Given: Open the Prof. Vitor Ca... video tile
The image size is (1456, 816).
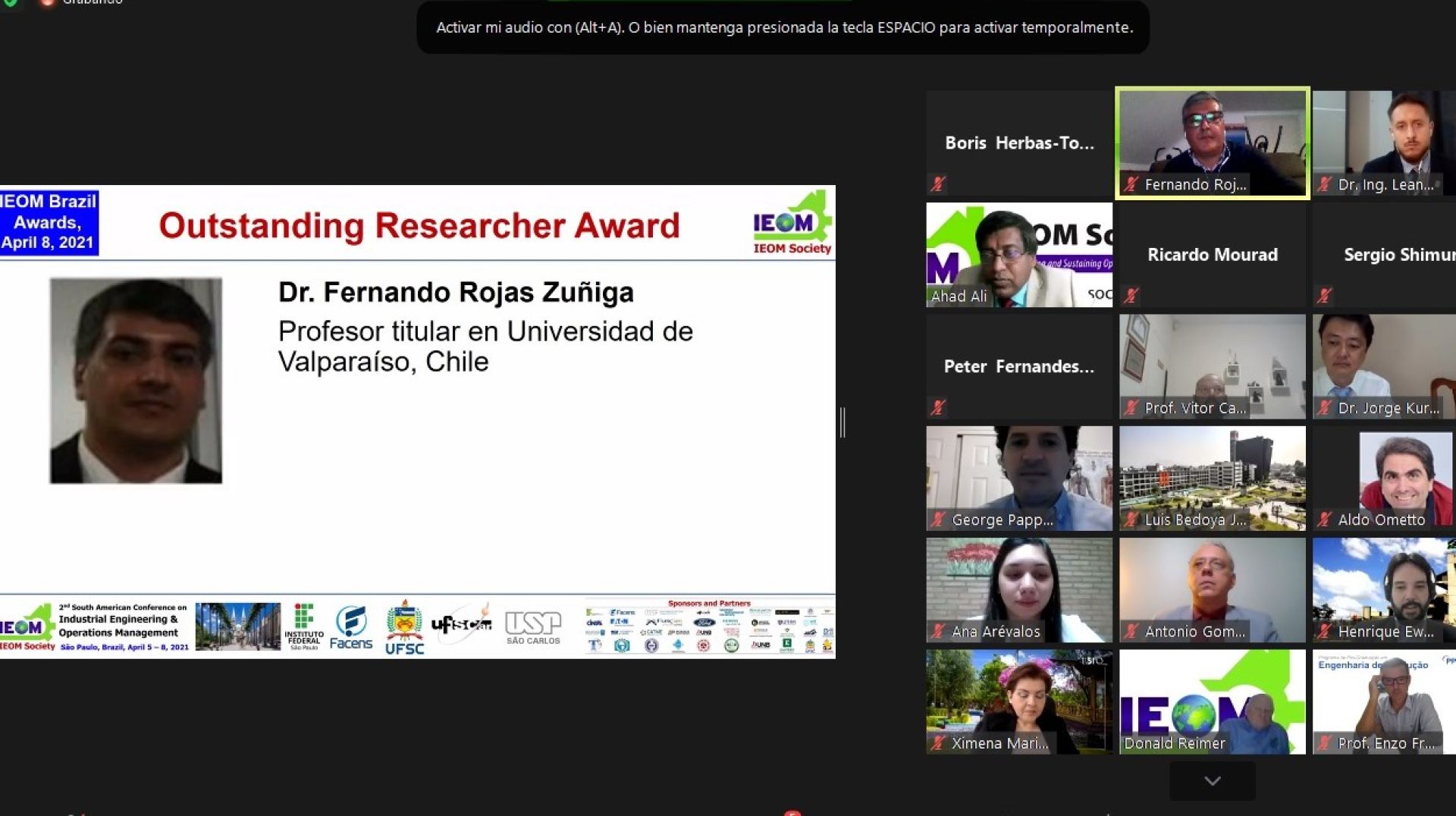Looking at the screenshot, I should [x=1212, y=366].
